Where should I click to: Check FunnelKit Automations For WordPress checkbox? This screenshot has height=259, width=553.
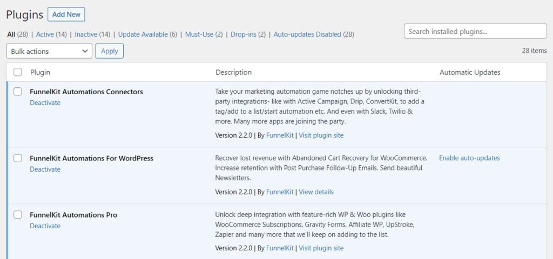tap(18, 158)
